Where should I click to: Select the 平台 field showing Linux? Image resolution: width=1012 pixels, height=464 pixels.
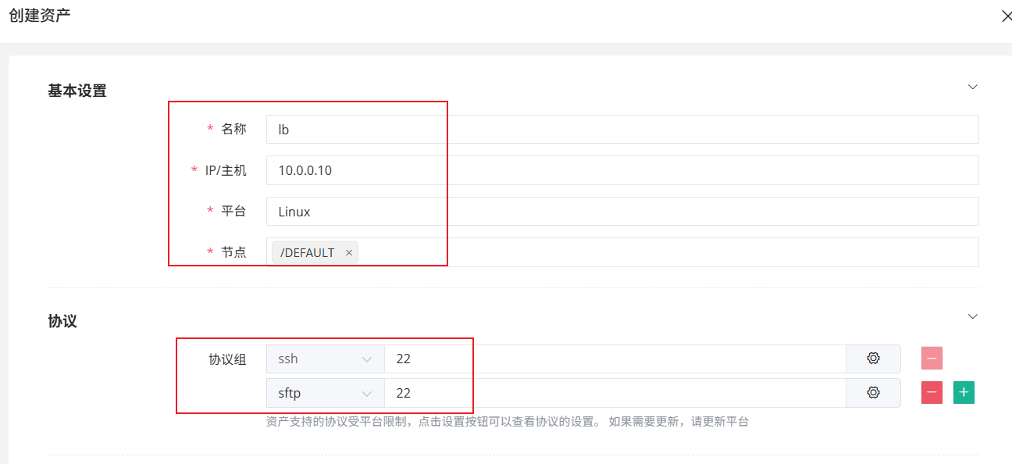click(622, 212)
